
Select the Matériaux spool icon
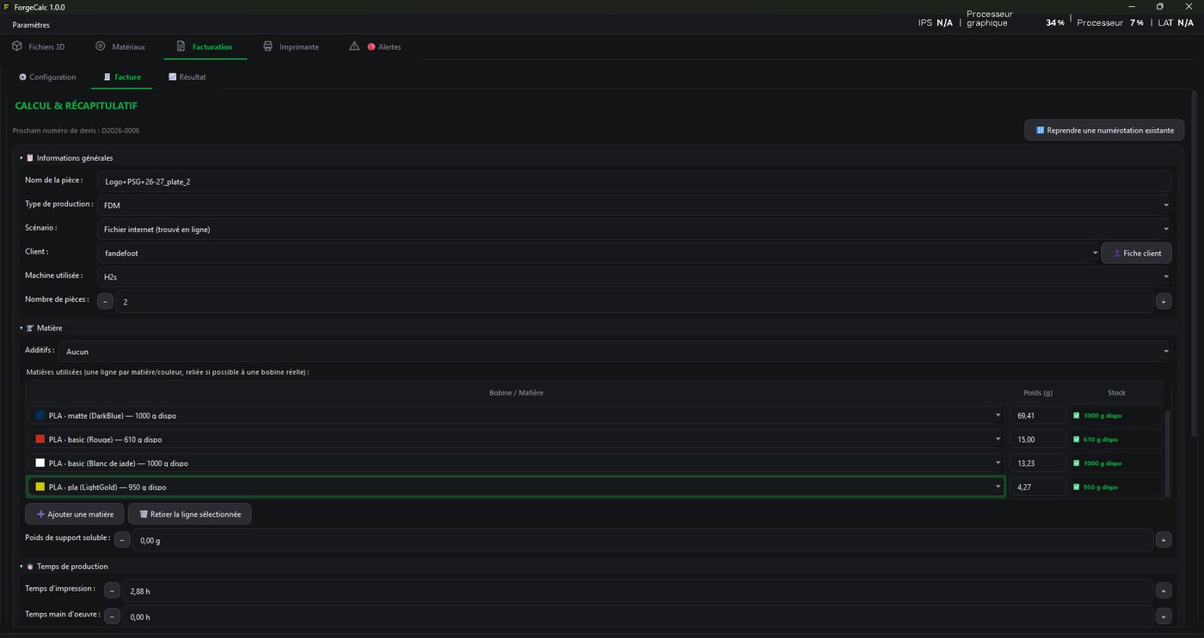point(101,46)
